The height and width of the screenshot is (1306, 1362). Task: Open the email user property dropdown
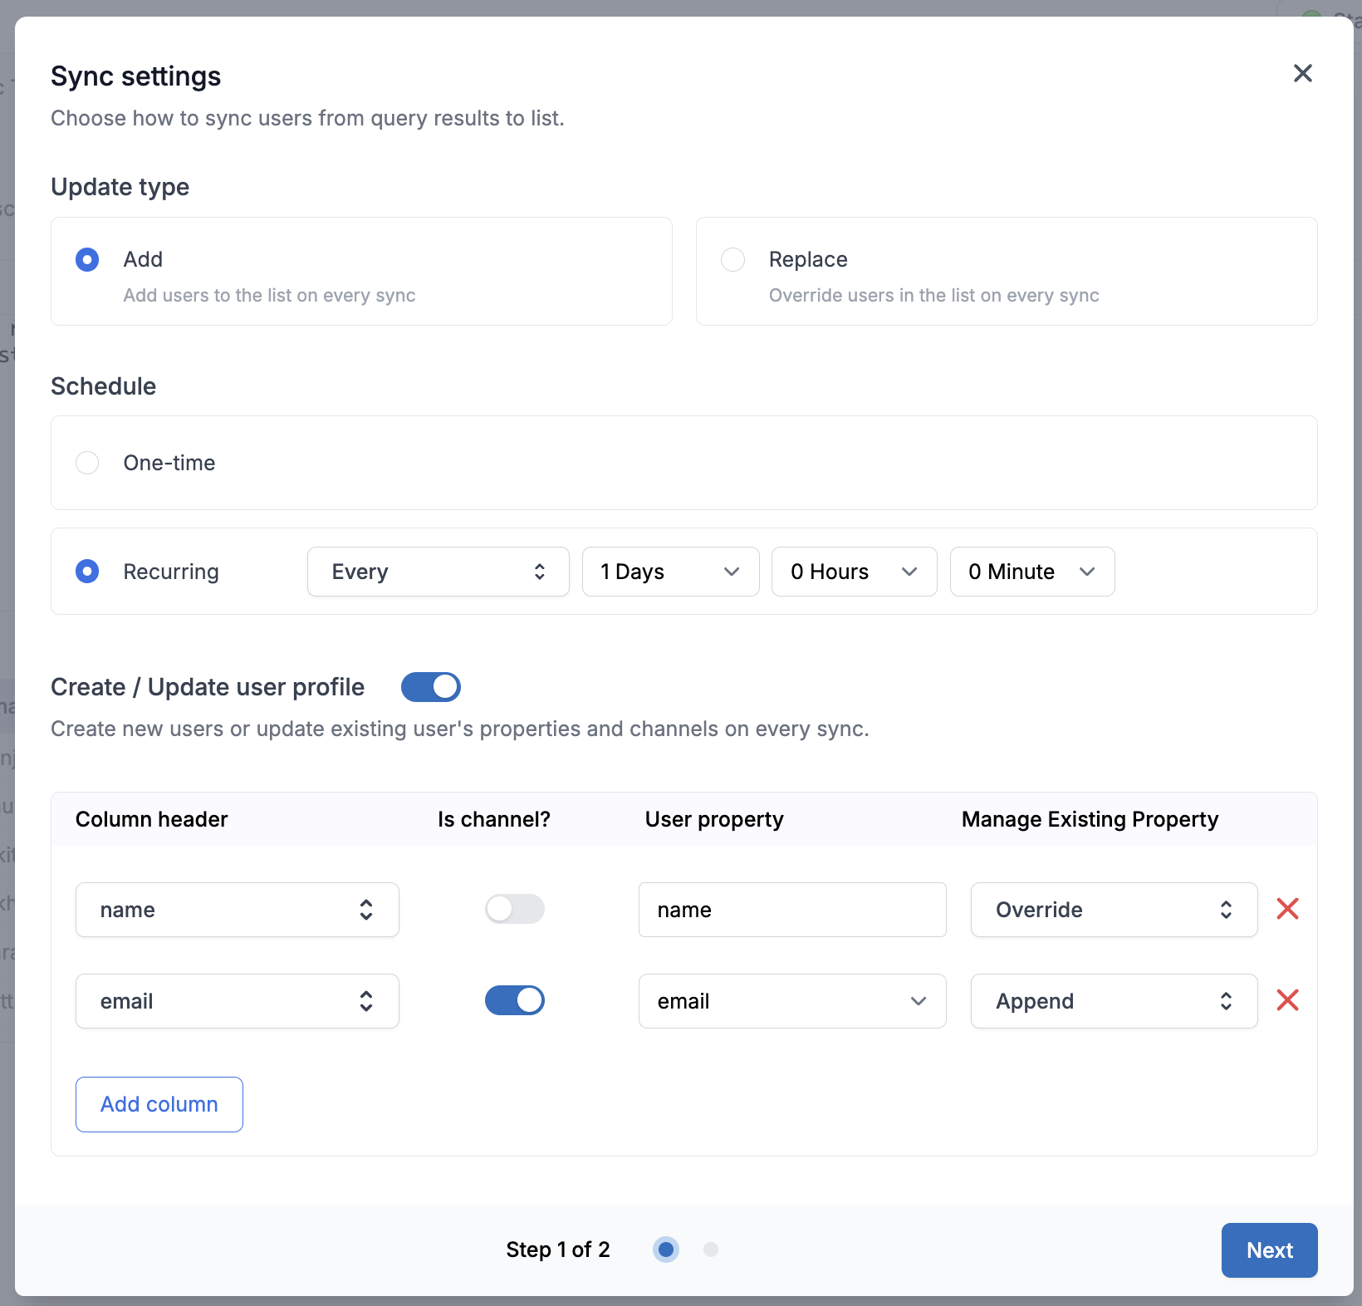(792, 1001)
